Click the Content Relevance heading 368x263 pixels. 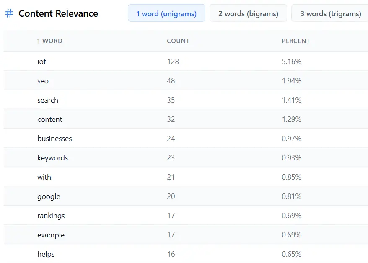click(x=58, y=13)
